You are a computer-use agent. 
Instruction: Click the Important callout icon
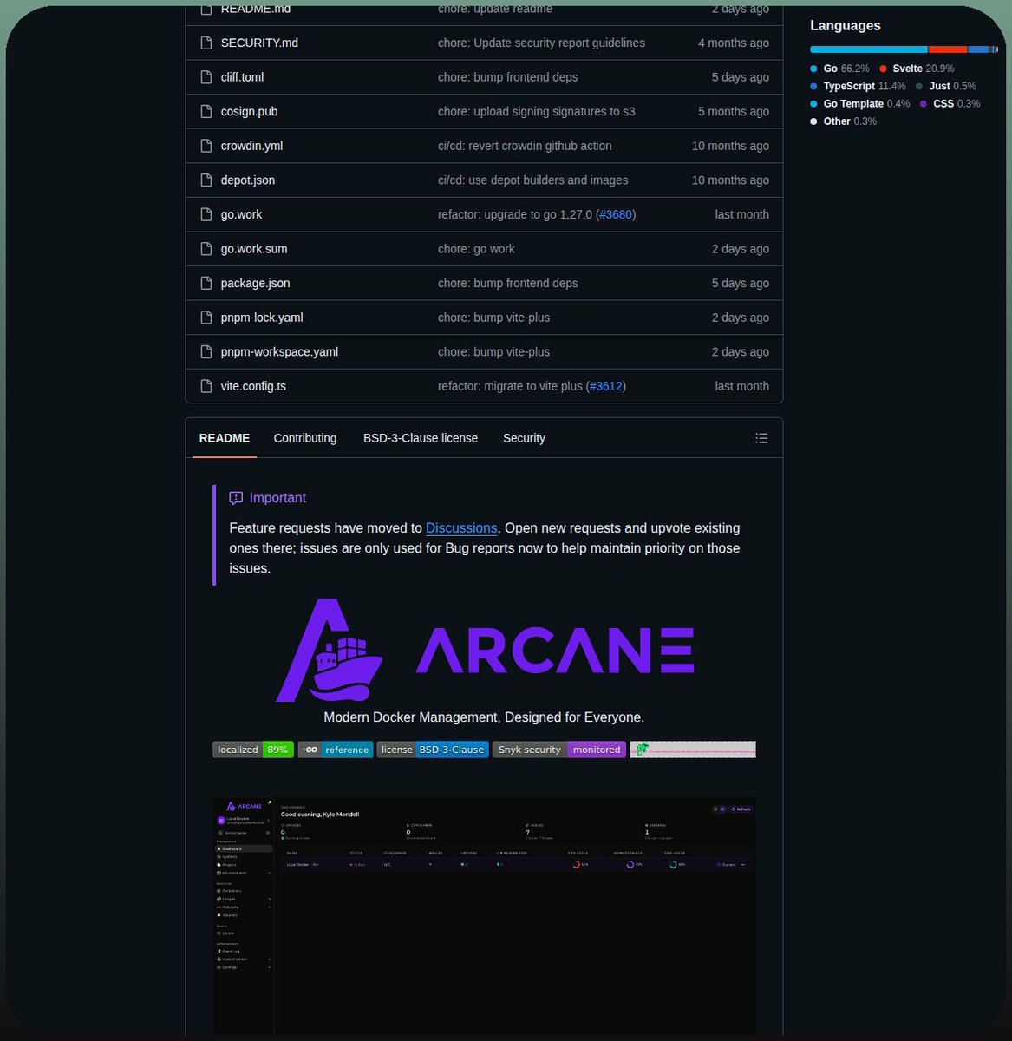pos(236,498)
